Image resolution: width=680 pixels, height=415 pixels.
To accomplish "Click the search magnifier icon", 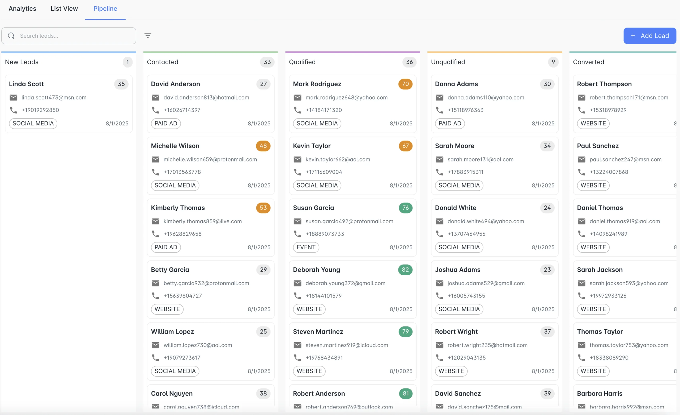I will (11, 36).
